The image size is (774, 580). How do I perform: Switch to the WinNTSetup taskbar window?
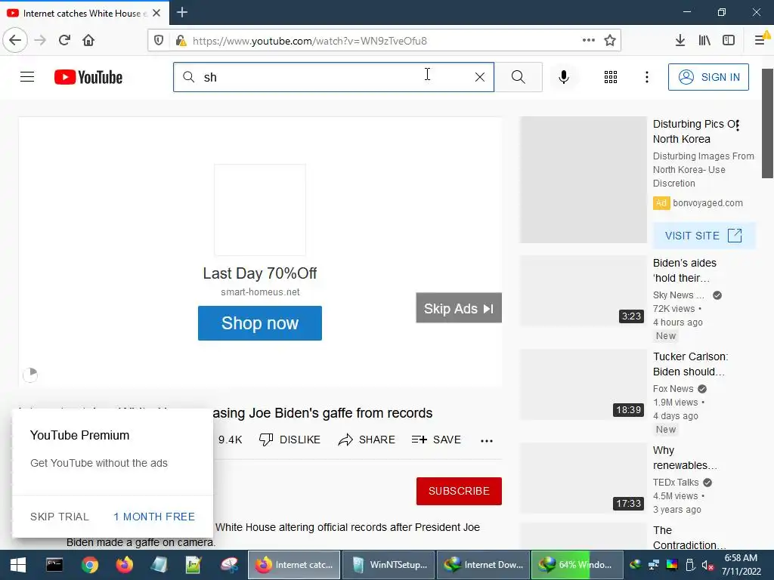point(389,565)
